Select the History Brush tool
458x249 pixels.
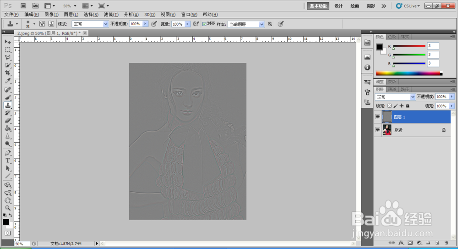point(8,113)
